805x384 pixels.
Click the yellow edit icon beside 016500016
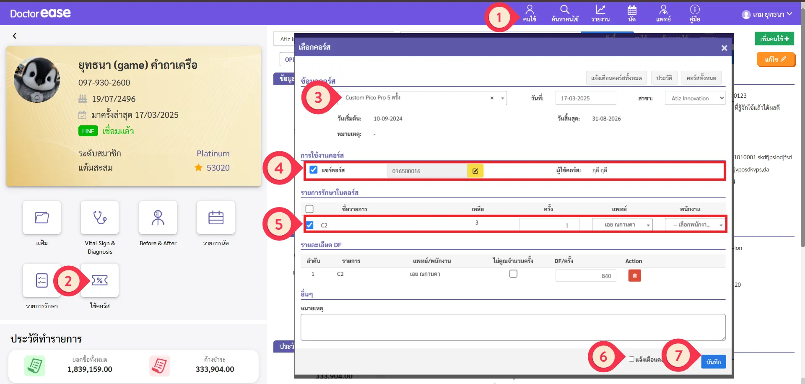475,171
